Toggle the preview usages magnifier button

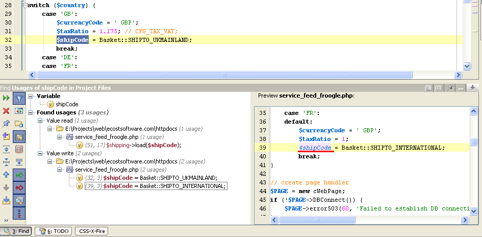coord(19,201)
